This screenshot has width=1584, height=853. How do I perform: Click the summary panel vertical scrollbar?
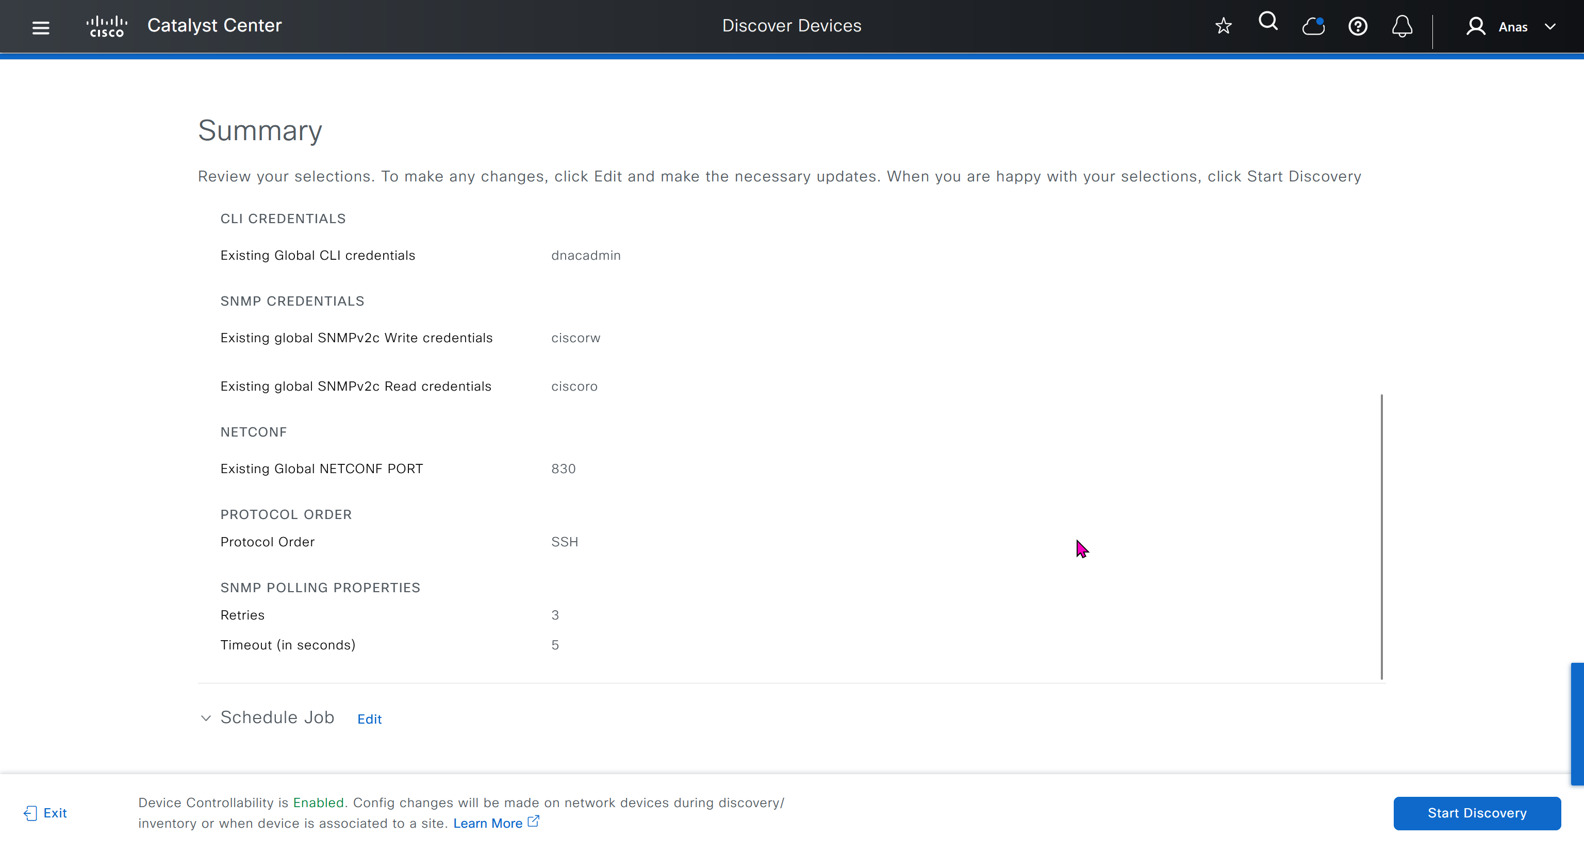click(x=1381, y=536)
